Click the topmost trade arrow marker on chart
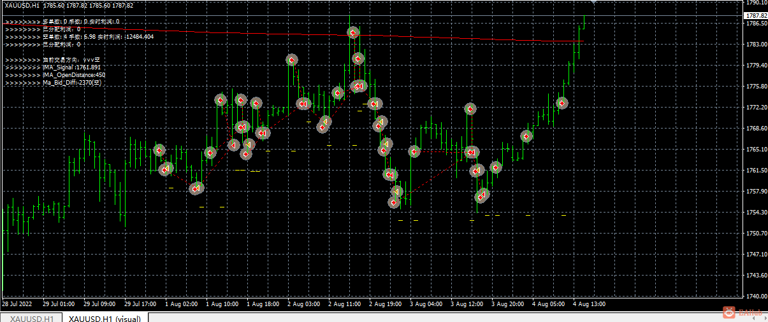 click(354, 32)
